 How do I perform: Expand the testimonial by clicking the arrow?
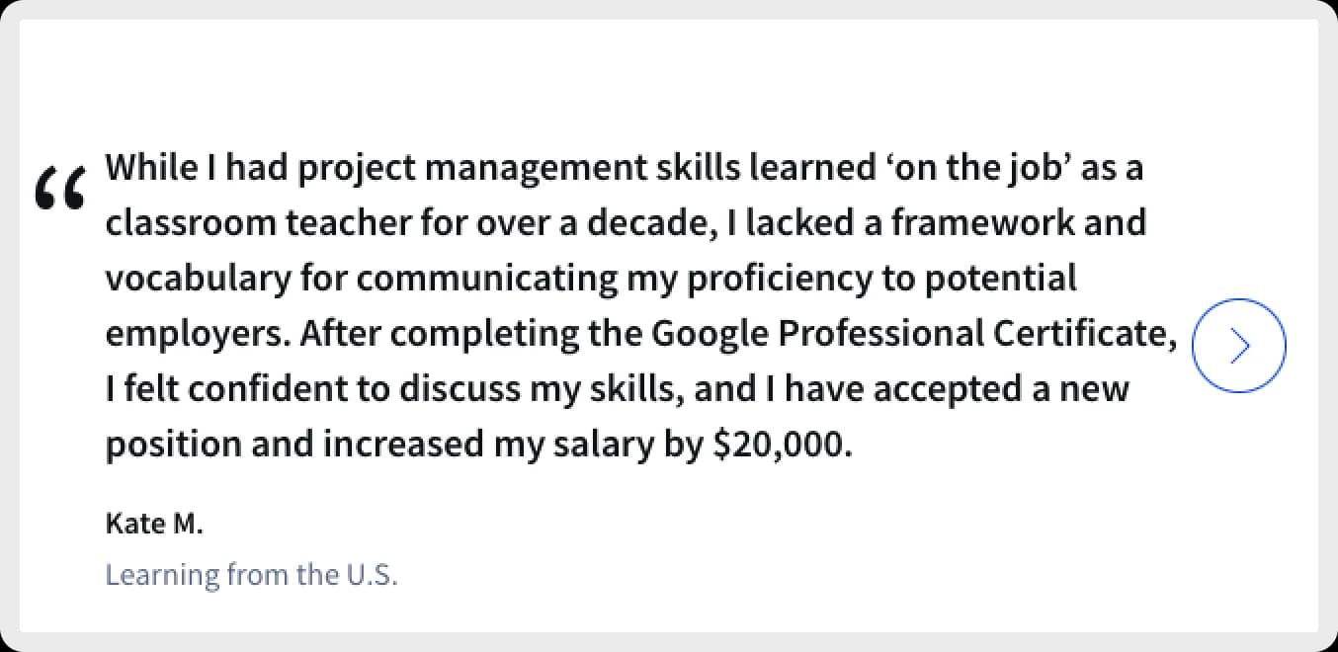click(x=1238, y=345)
